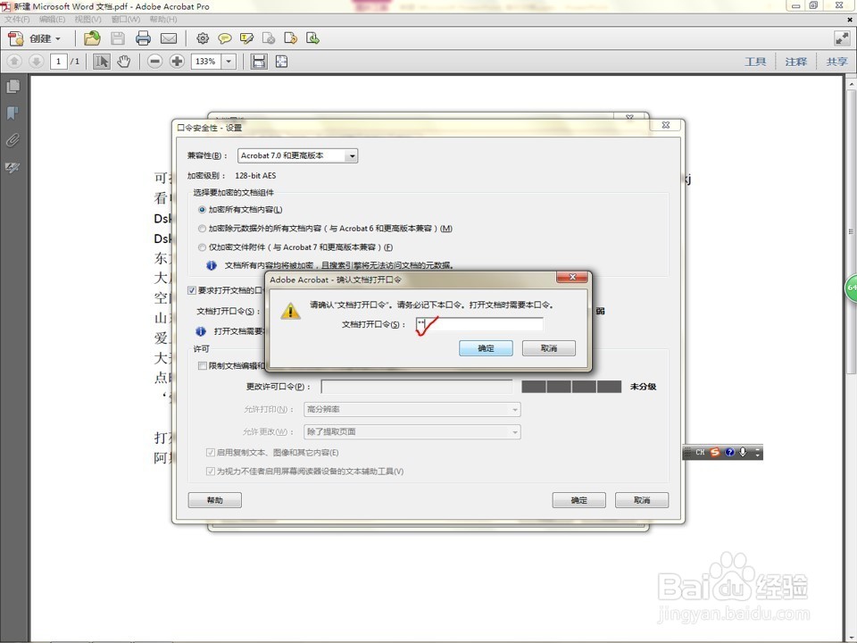This screenshot has height=643, width=857.
Task: Click the 创建 (Create) PDF icon
Action: tap(16, 38)
